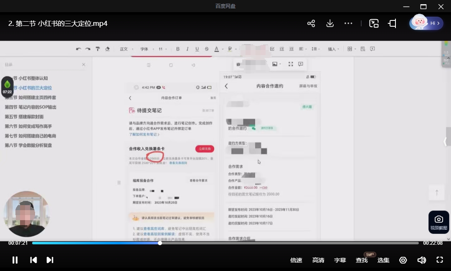Click the undo arrow in document toolbar
451x271 pixels.
click(x=78, y=49)
